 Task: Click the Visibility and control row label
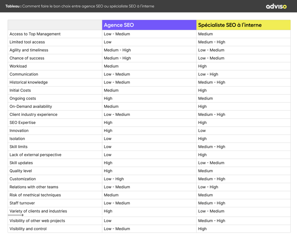(x=28, y=229)
